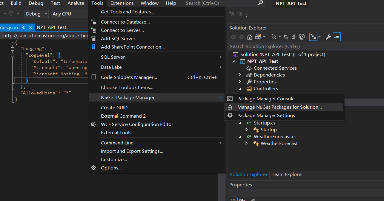
Task: Click the Options gear icon in Tools menu
Action: [x=94, y=168]
